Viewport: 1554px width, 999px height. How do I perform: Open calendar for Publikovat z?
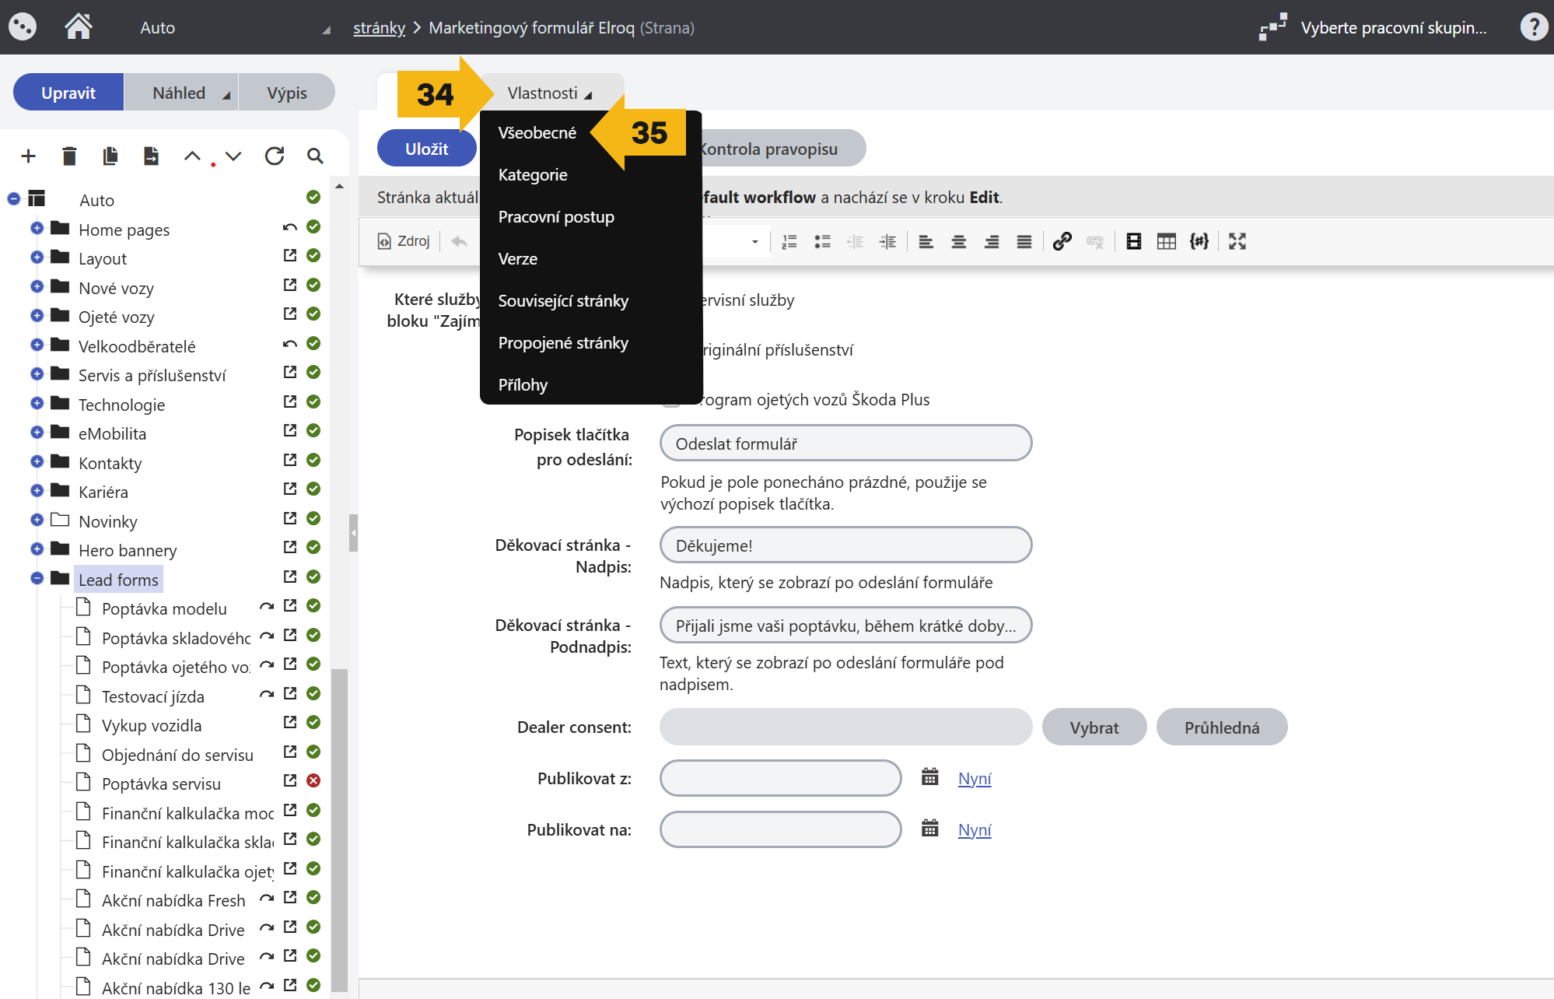tap(929, 777)
